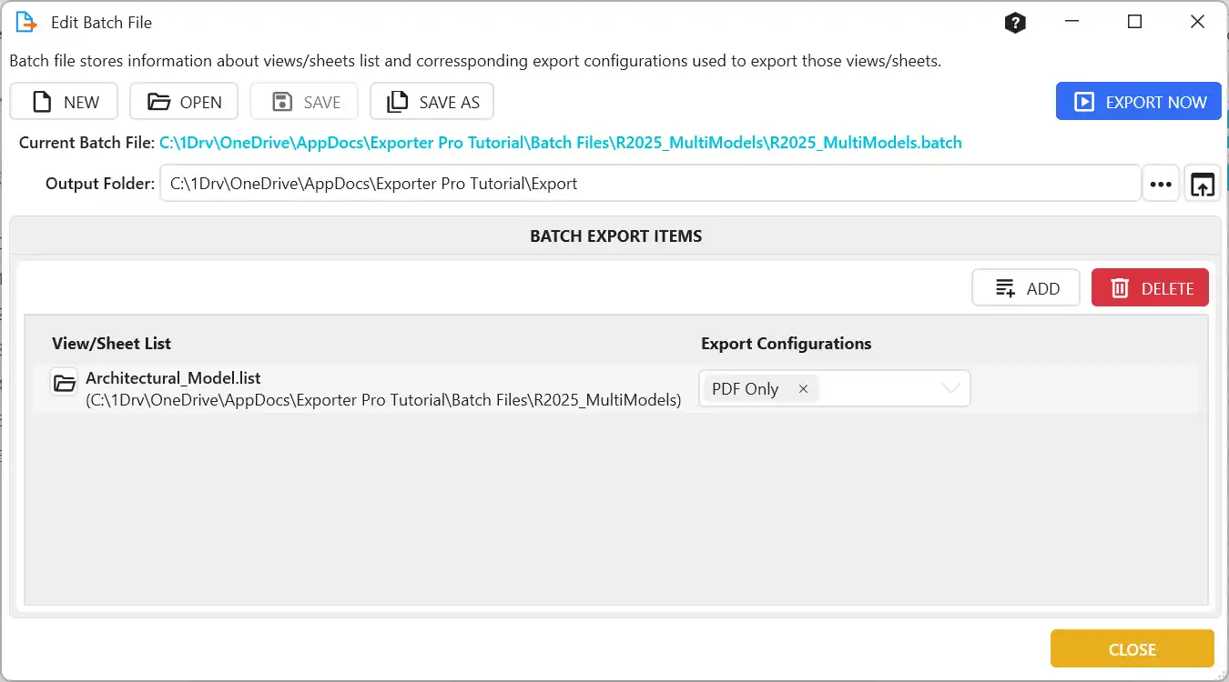Click the Edit Batch File app icon

click(26, 22)
